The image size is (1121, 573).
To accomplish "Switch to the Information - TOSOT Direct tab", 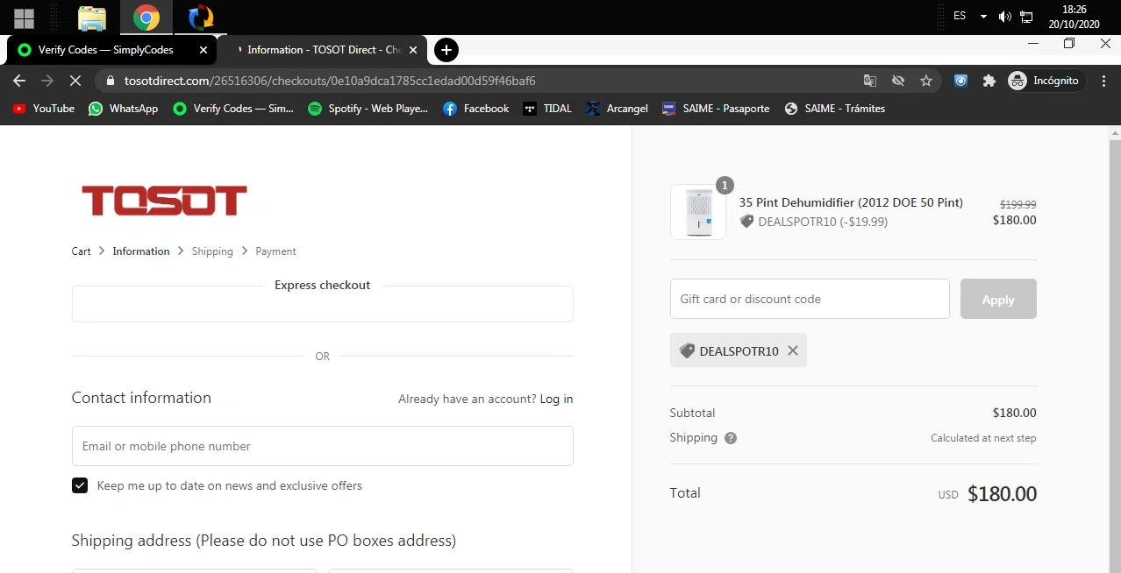I will [324, 50].
